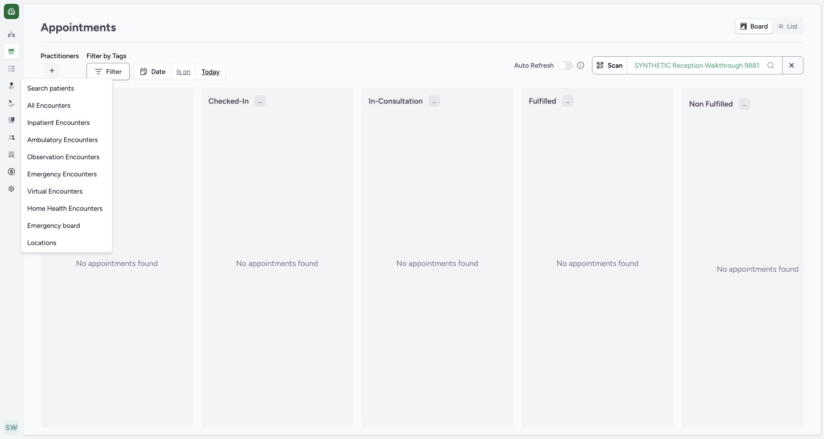This screenshot has height=439, width=824.
Task: Change the 'Is on' date operator
Action: tap(184, 71)
